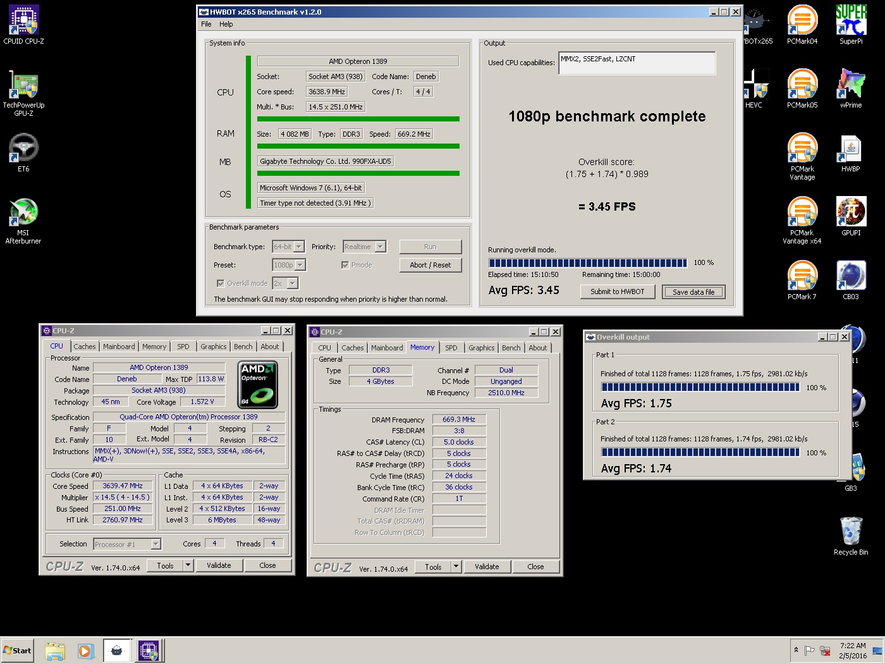Click Run button in benchmark parameters
The width and height of the screenshot is (885, 664).
pyautogui.click(x=430, y=247)
